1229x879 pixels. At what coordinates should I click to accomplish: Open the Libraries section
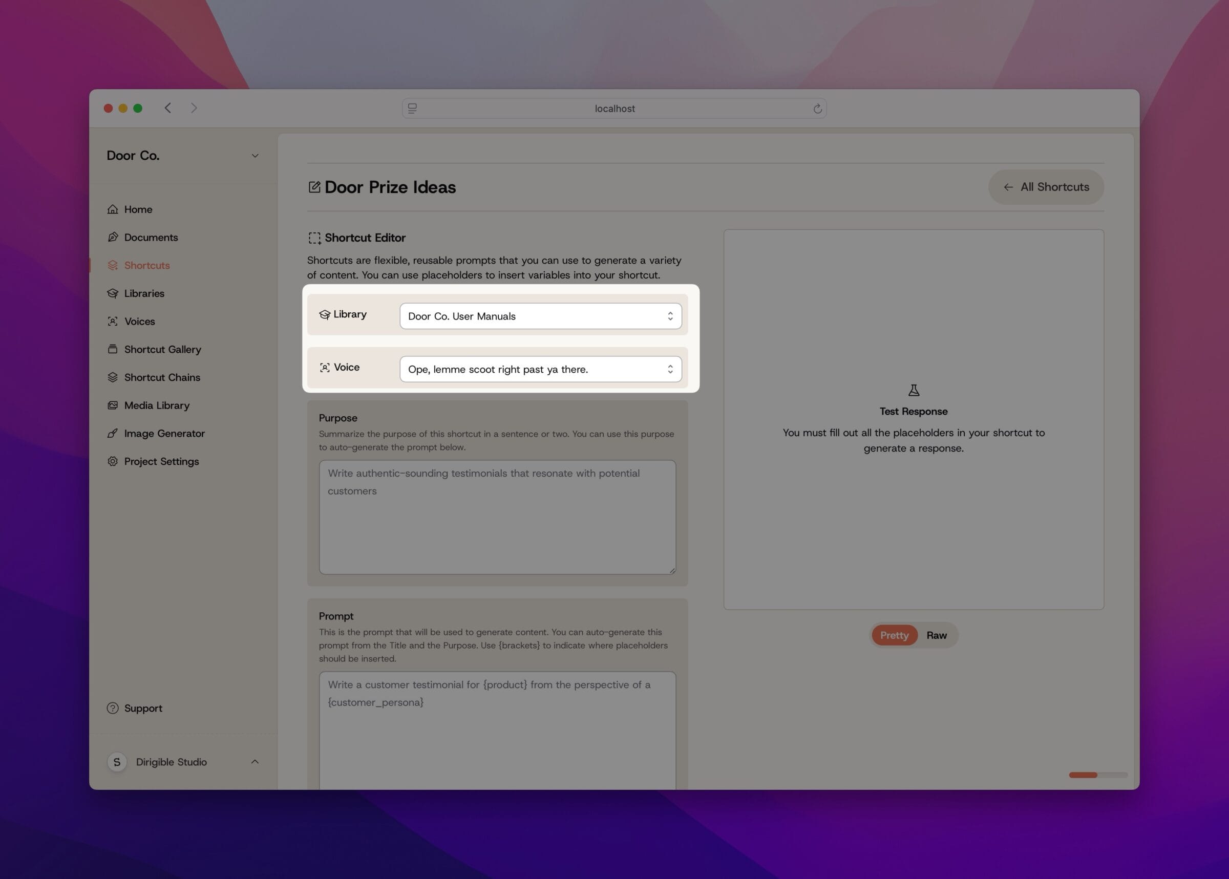144,293
